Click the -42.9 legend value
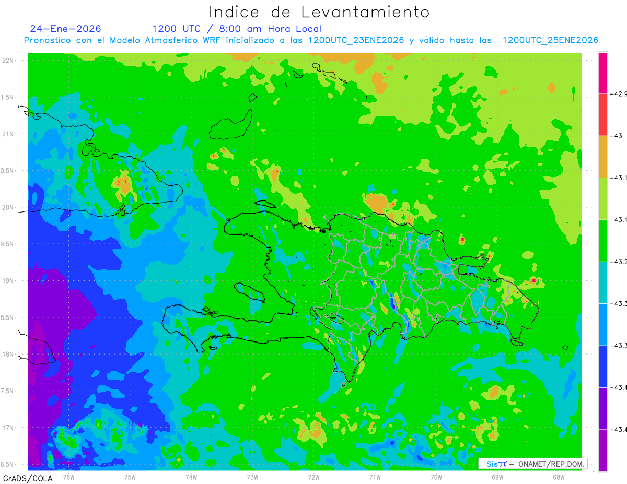The image size is (627, 484). 619,94
